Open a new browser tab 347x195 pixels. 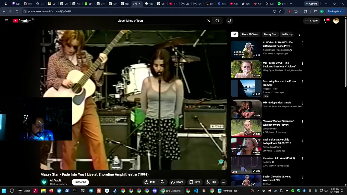(x=291, y=4)
